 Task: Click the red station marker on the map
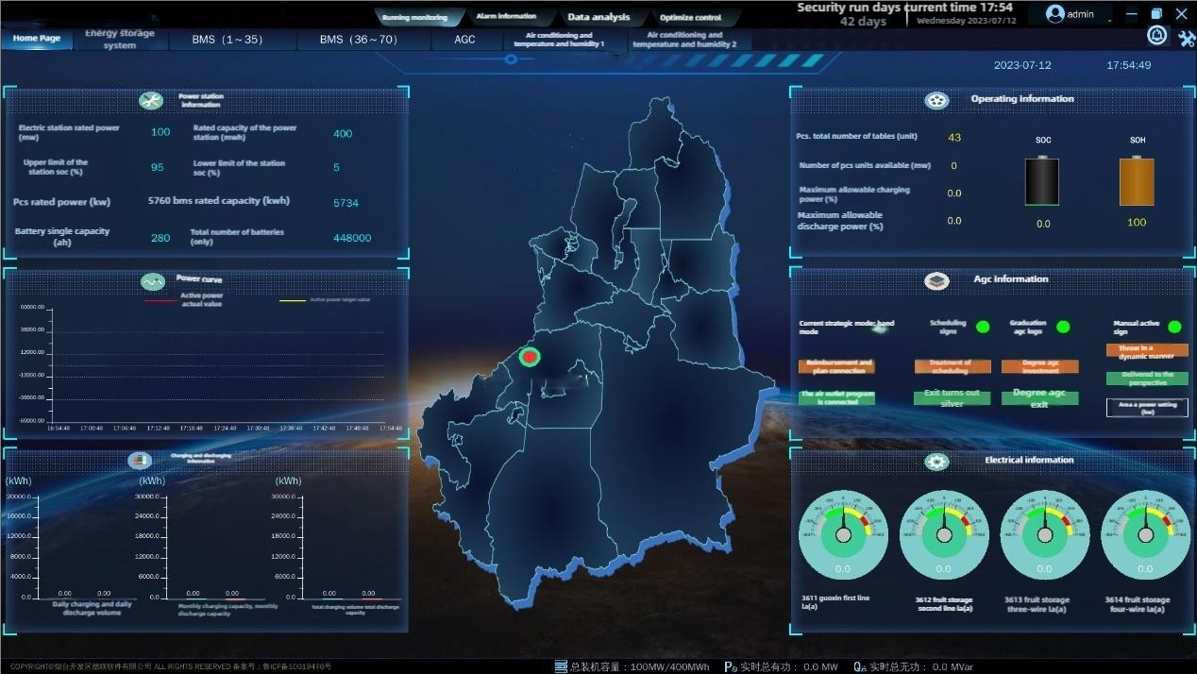point(530,357)
